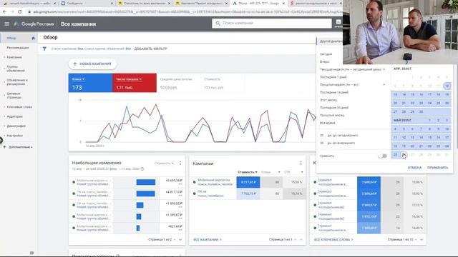This screenshot has height=257, width=458.
Task: Select the Последние 14 дней preset
Action: tap(334, 92)
